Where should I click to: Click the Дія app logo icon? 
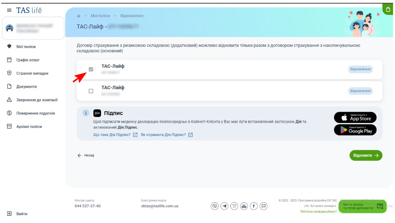(x=97, y=113)
